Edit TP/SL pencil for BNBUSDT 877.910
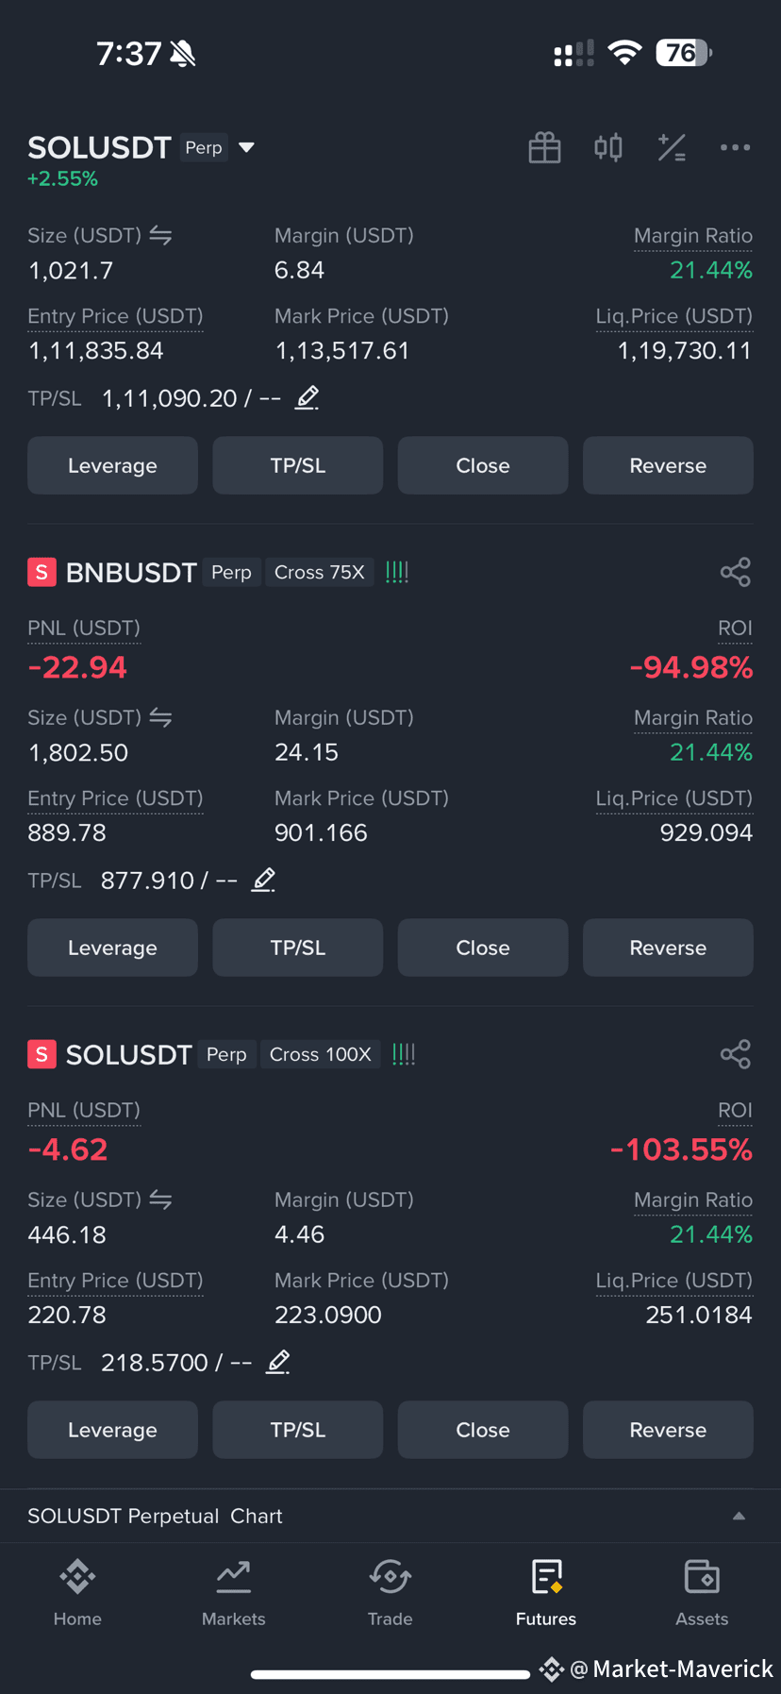The width and height of the screenshot is (781, 1694). point(264,880)
